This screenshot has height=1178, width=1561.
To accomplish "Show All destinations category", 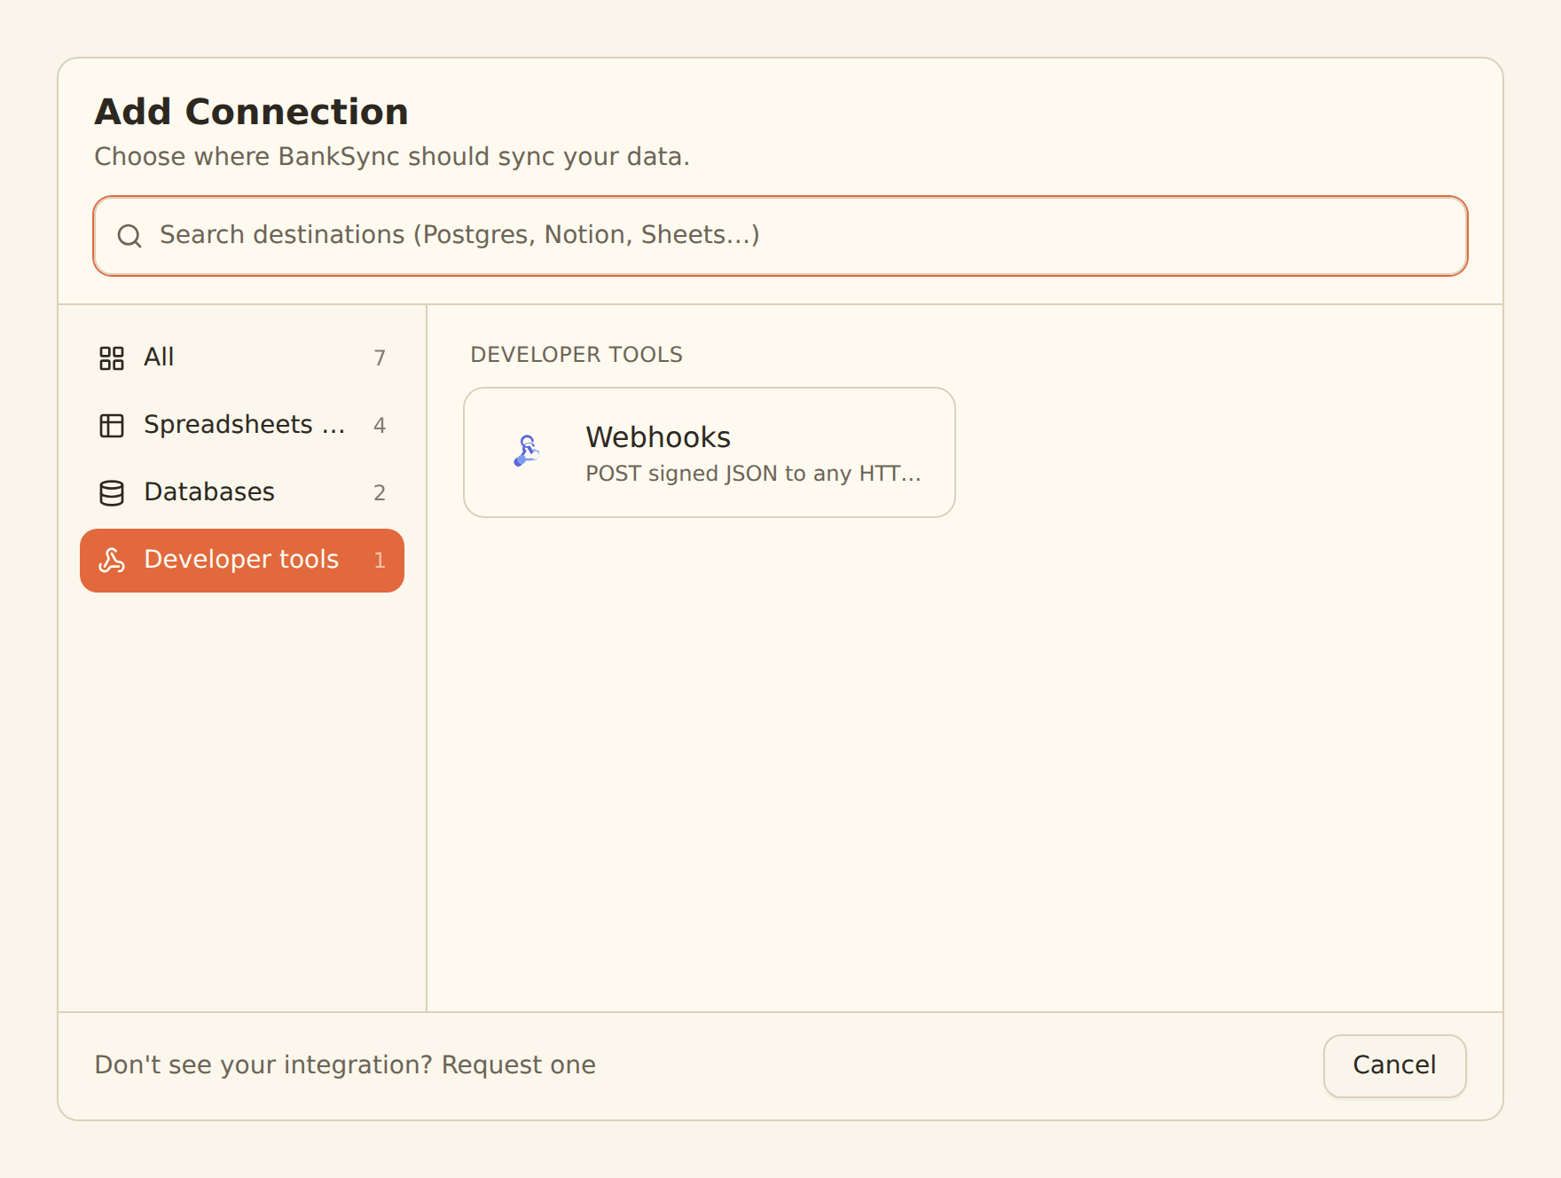I will [x=242, y=357].
